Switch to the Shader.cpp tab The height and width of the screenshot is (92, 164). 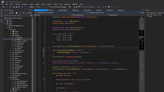pyautogui.click(x=110, y=10)
